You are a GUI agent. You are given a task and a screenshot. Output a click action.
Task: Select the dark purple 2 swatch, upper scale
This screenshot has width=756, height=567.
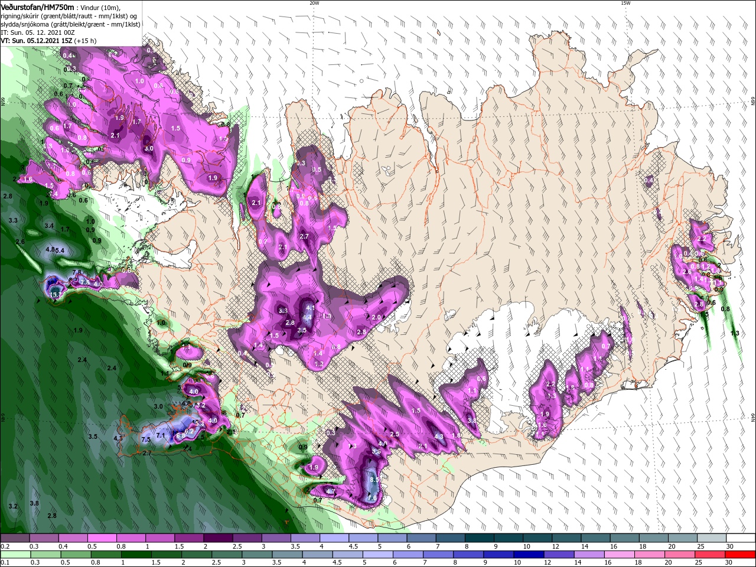tap(218, 538)
